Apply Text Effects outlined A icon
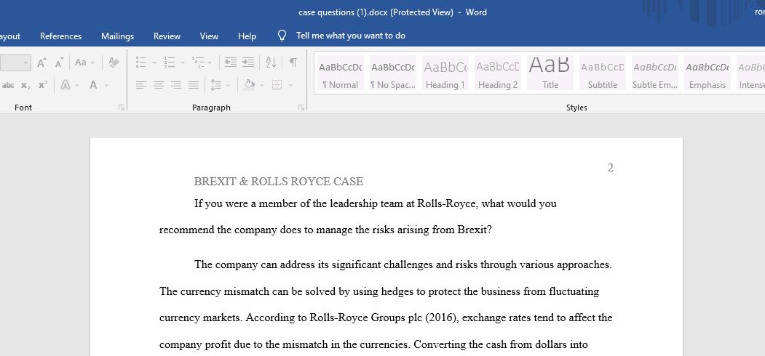Screen dimensions: 765x356 point(66,85)
